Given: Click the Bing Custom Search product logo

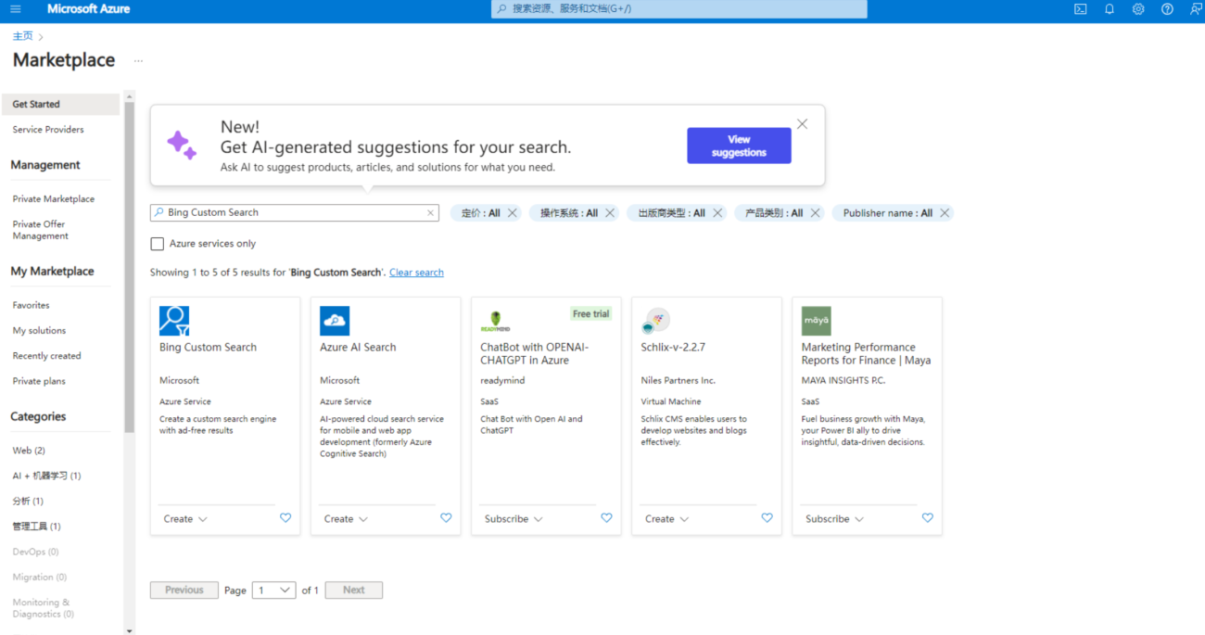Looking at the screenshot, I should tap(174, 321).
